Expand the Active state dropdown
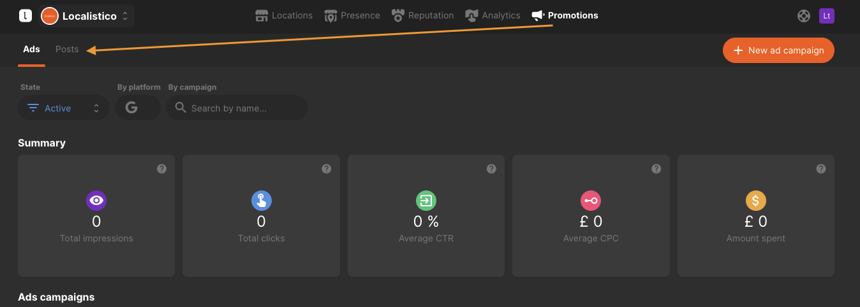The width and height of the screenshot is (860, 307). [64, 108]
